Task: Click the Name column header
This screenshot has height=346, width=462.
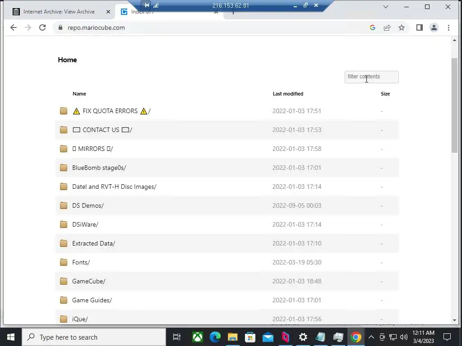Action: pyautogui.click(x=79, y=94)
